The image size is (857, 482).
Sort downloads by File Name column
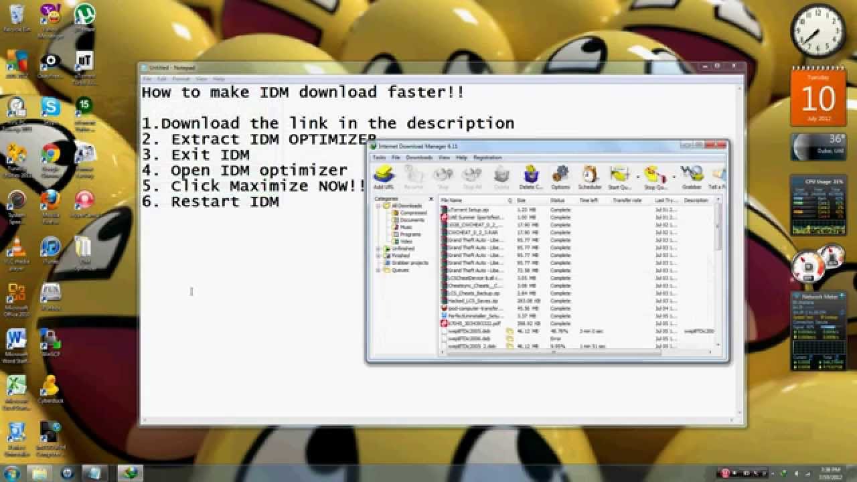pos(473,200)
